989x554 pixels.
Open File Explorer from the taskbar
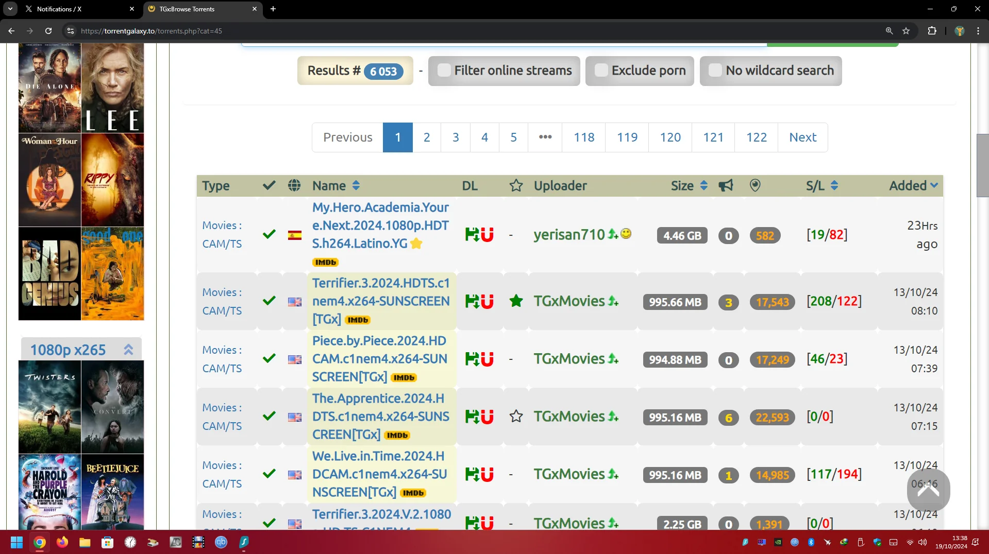[x=85, y=542]
